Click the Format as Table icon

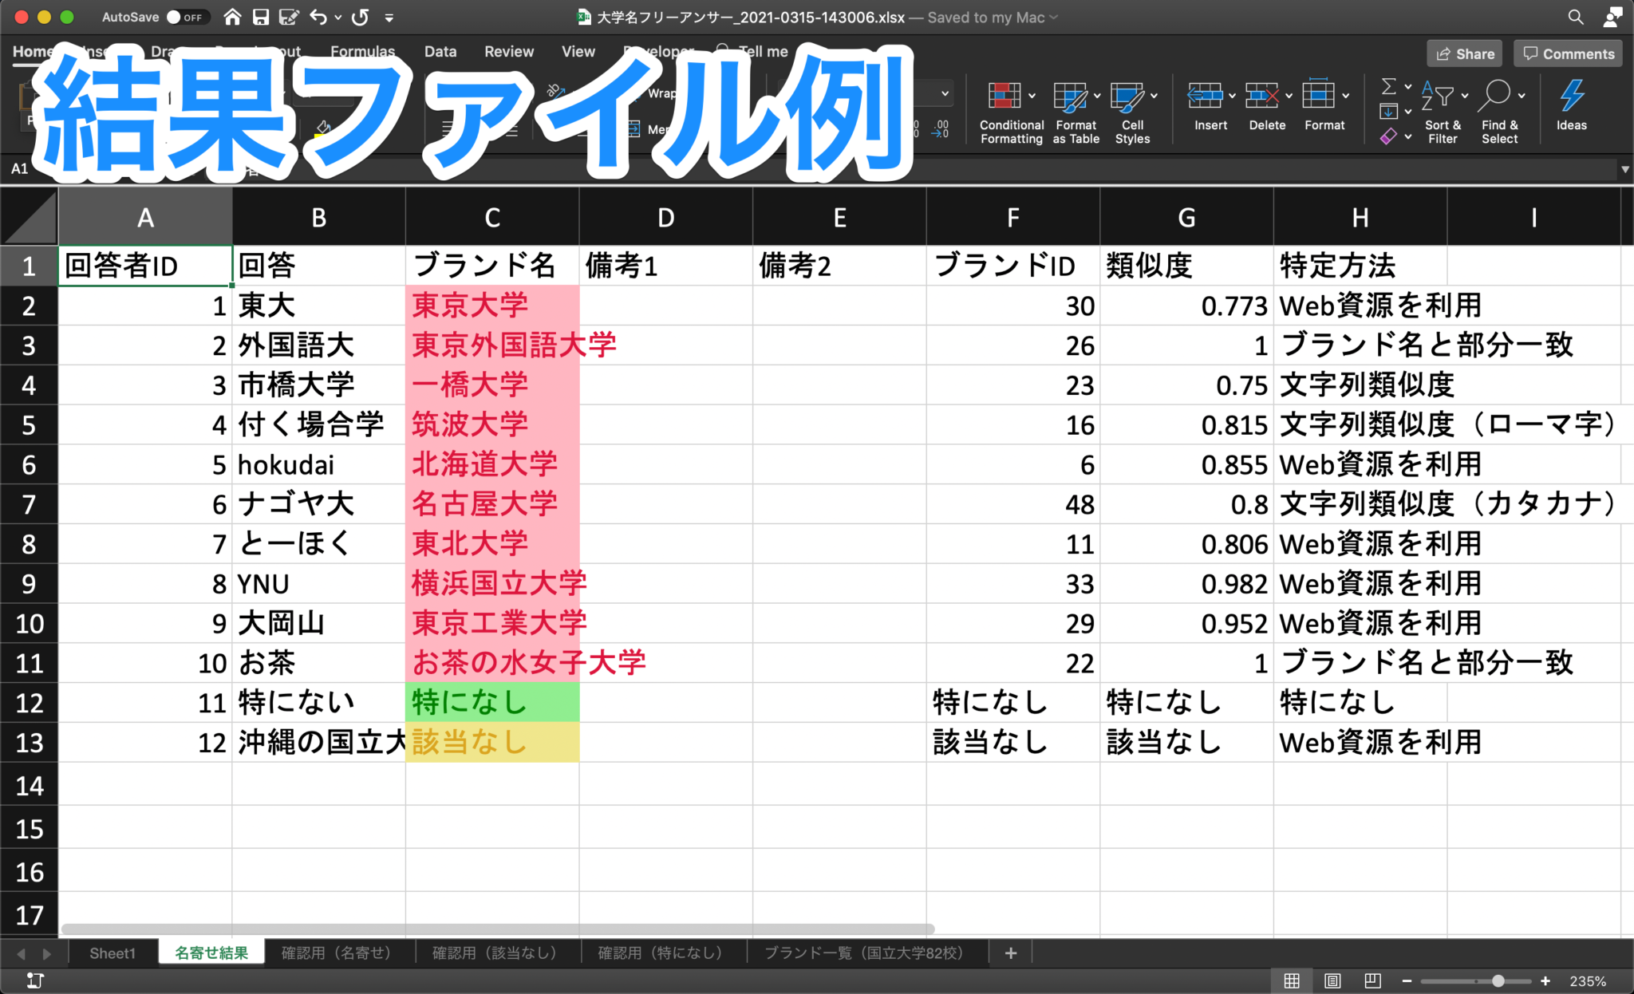[1070, 97]
